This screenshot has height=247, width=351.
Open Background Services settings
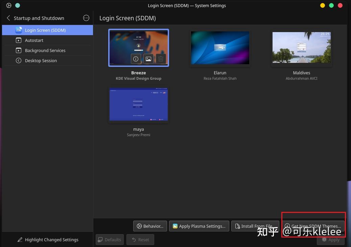click(x=47, y=50)
